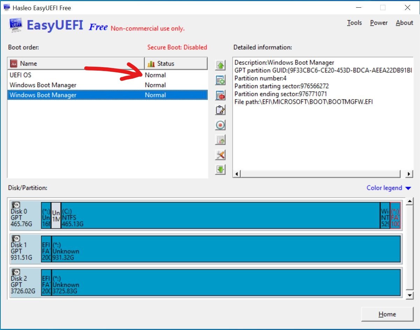Click the Disk 1 GPT 931.51G label

coord(21,251)
